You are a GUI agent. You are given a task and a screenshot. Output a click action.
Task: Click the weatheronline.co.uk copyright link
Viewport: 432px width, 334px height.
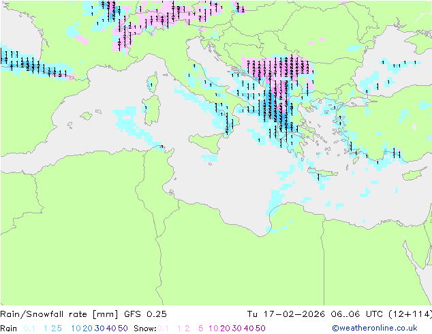click(x=375, y=328)
